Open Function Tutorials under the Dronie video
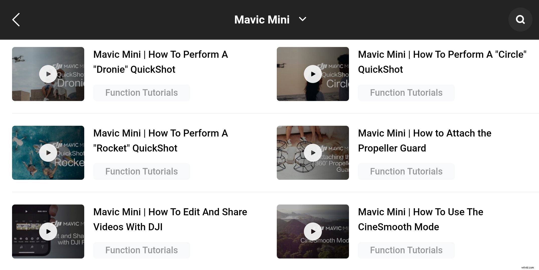This screenshot has height=270, width=539. [141, 92]
